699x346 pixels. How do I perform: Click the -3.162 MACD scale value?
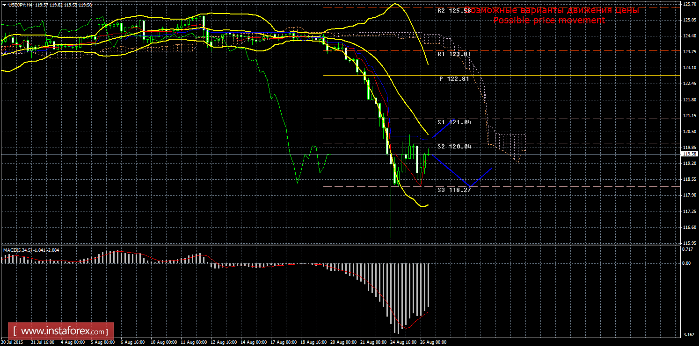tap(689, 335)
